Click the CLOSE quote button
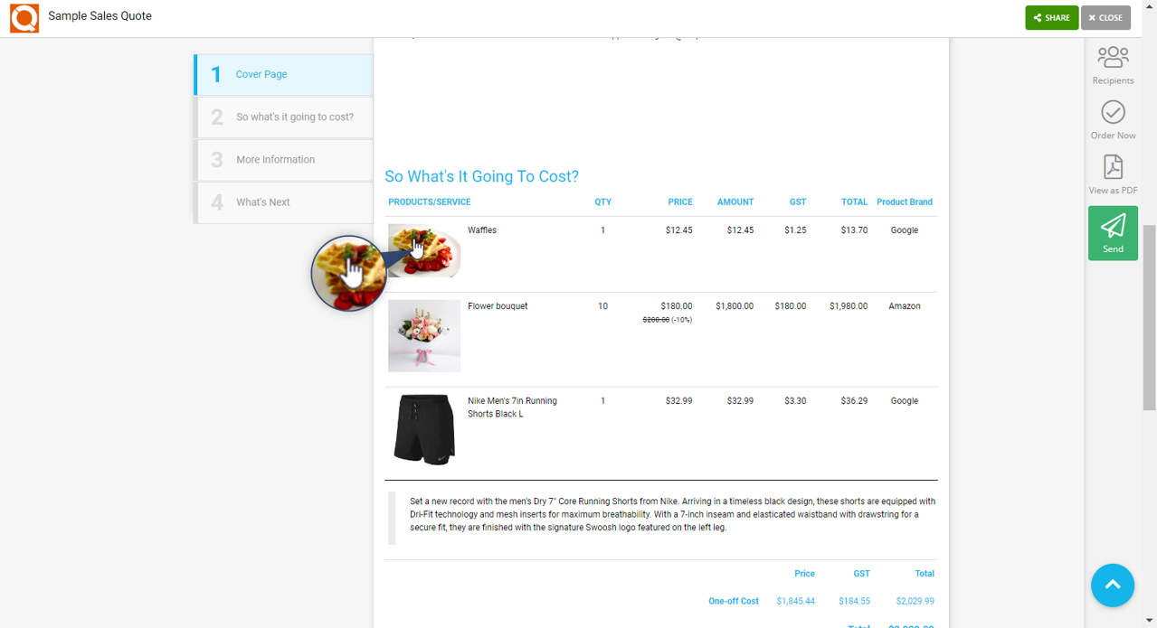 1105,17
